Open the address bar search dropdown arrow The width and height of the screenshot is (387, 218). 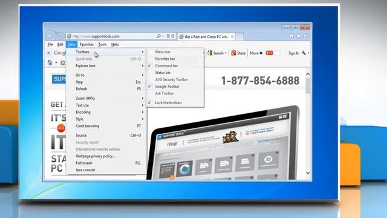[x=163, y=36]
